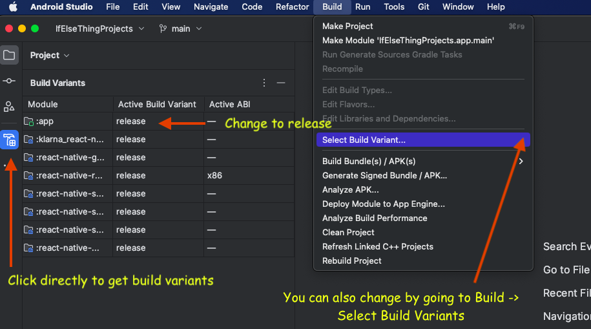Choose Refresh Linked C++ Projects
Screen dimensions: 591x329
423,247
